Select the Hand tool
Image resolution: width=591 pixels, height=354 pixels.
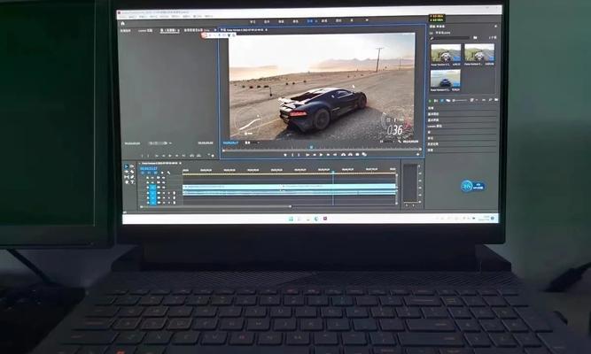[x=127, y=182]
